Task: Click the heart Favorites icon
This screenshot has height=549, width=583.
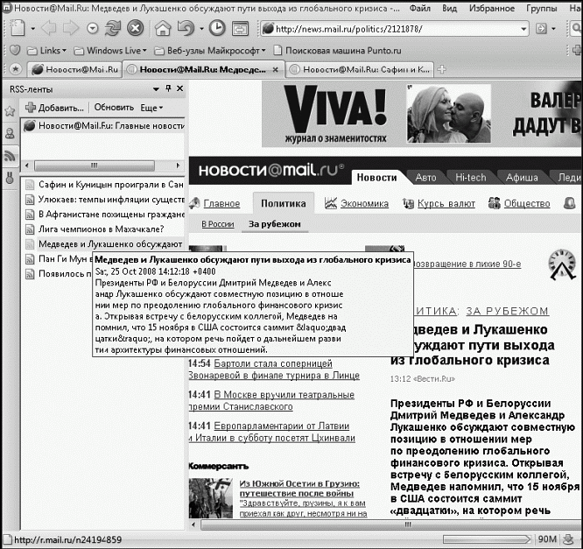Action: 15,50
